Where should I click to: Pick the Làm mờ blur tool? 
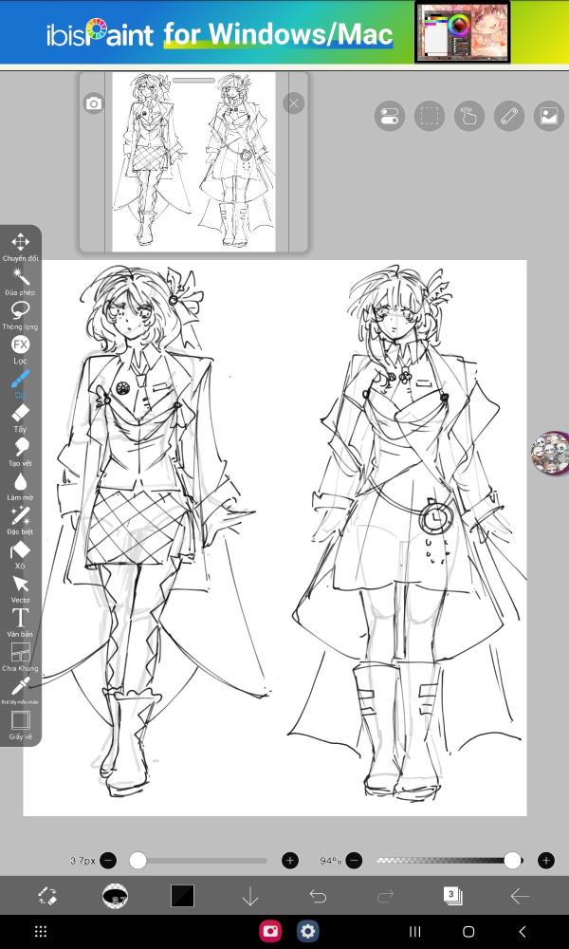[x=20, y=483]
